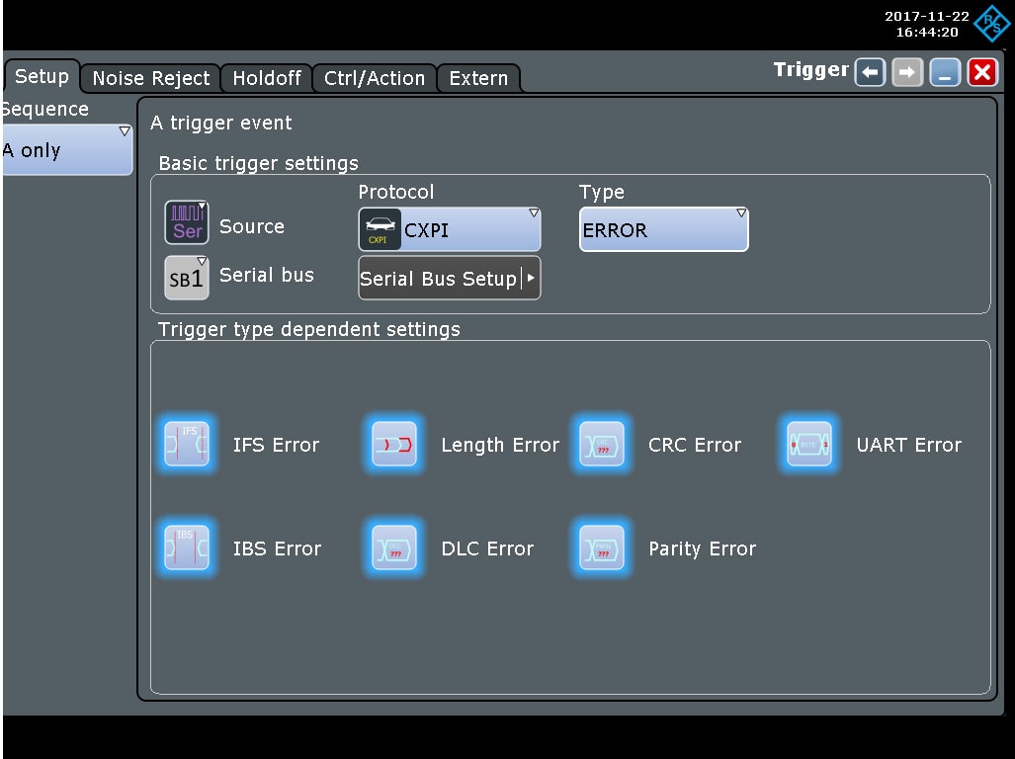This screenshot has height=759, width=1015.
Task: Click the Rohde & Schwarz logo icon
Action: tap(992, 24)
